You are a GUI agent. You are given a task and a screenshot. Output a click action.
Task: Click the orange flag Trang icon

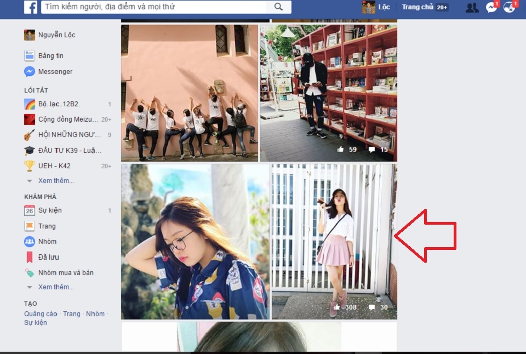(x=30, y=226)
